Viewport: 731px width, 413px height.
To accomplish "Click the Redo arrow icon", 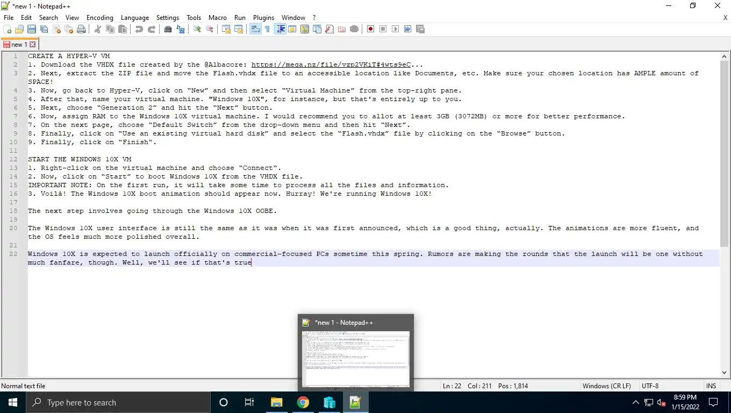I will pos(152,29).
